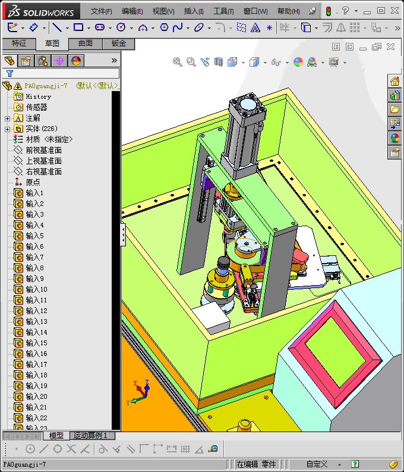Open the Line tool dropdown arrow
Image resolution: width=404 pixels, height=472 pixels.
67,29
